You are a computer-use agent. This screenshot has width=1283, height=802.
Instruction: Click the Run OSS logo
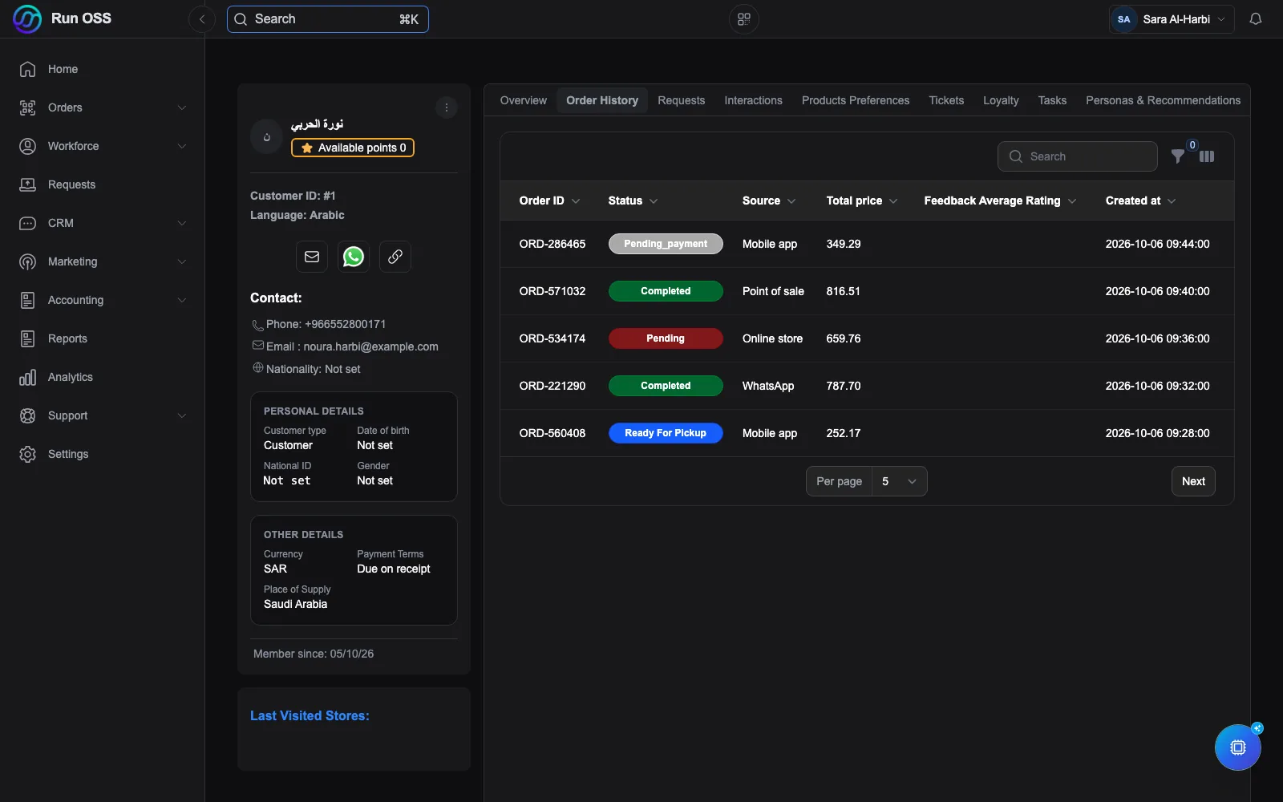click(27, 18)
